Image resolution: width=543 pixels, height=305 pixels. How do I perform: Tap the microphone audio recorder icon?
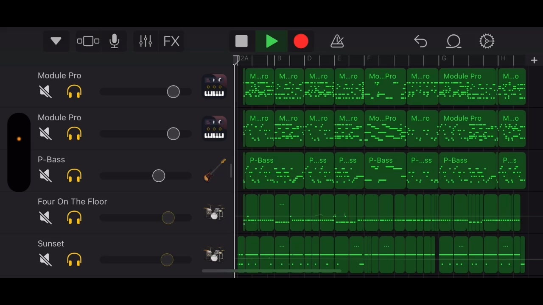pos(114,41)
